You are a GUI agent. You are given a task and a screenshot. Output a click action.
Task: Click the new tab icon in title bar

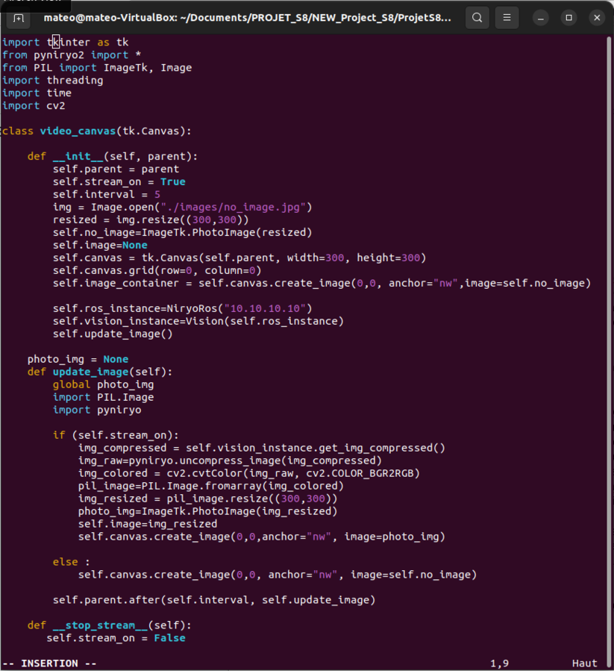19,17
